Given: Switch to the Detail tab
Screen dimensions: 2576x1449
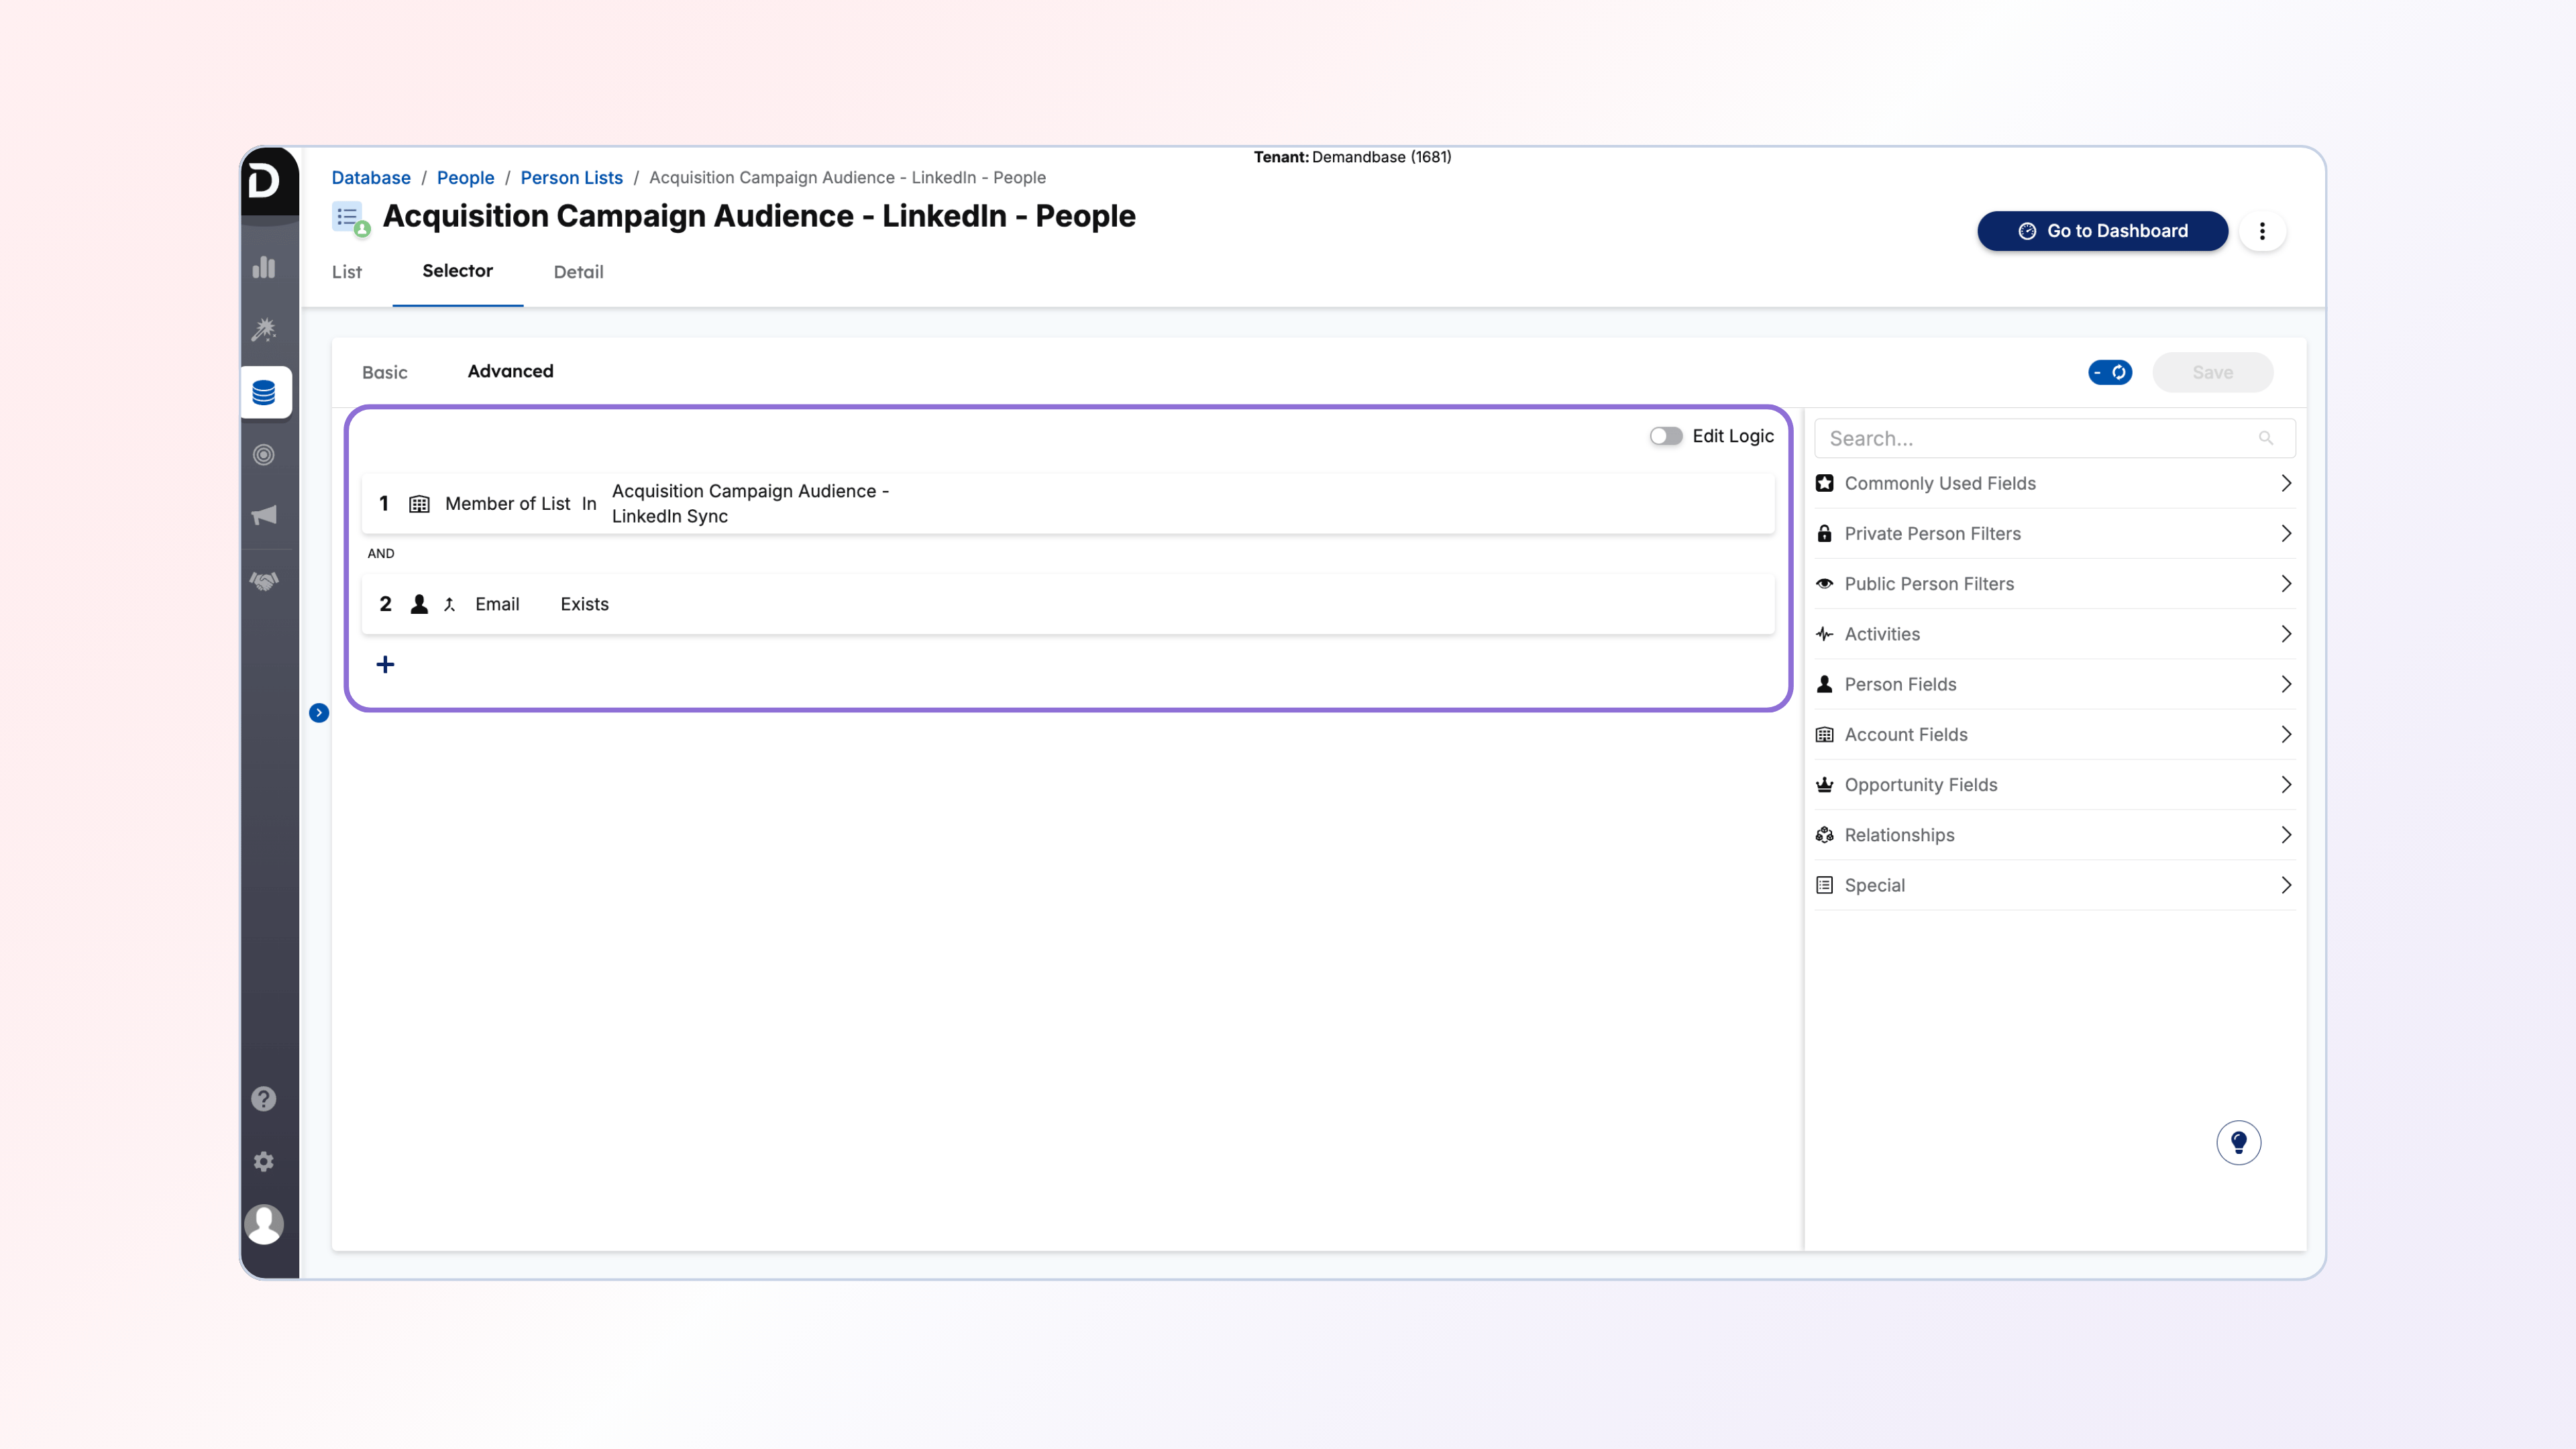Looking at the screenshot, I should [578, 272].
